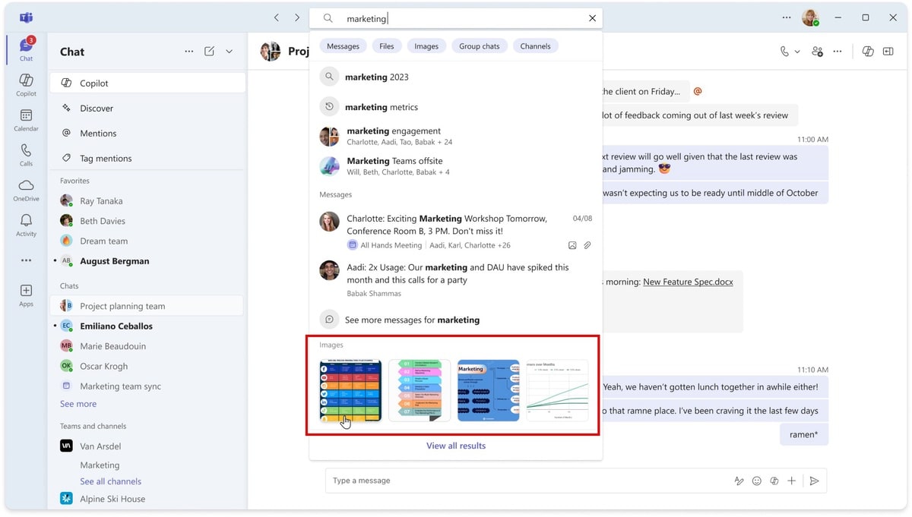Go to Calls in the sidebar

26,154
